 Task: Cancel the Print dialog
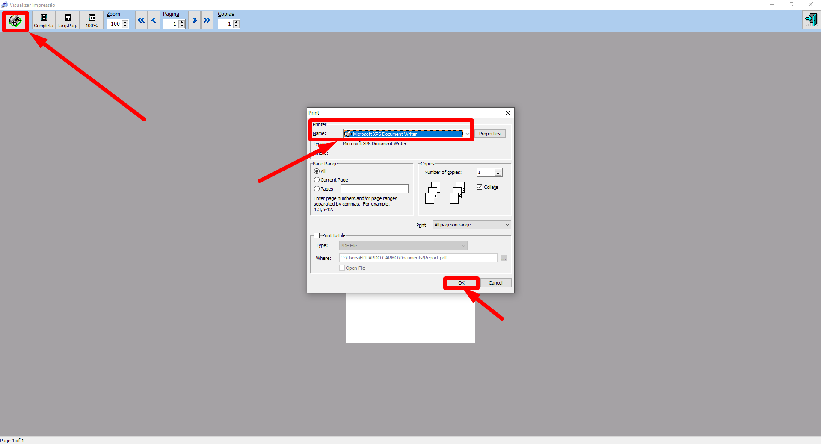click(495, 283)
